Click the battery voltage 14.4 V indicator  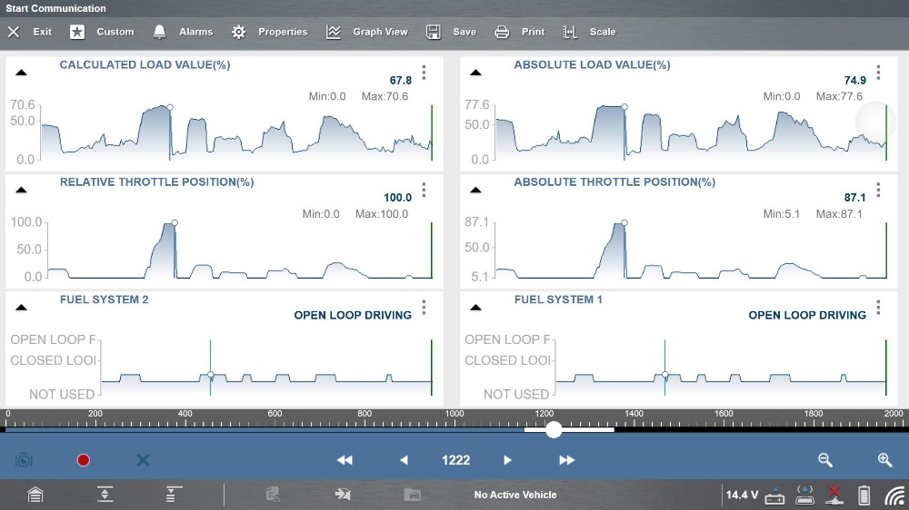(741, 495)
